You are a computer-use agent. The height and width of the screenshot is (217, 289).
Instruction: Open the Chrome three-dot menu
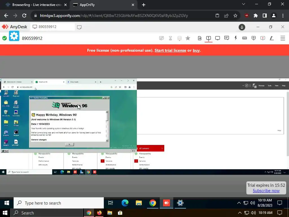pyautogui.click(x=283, y=16)
